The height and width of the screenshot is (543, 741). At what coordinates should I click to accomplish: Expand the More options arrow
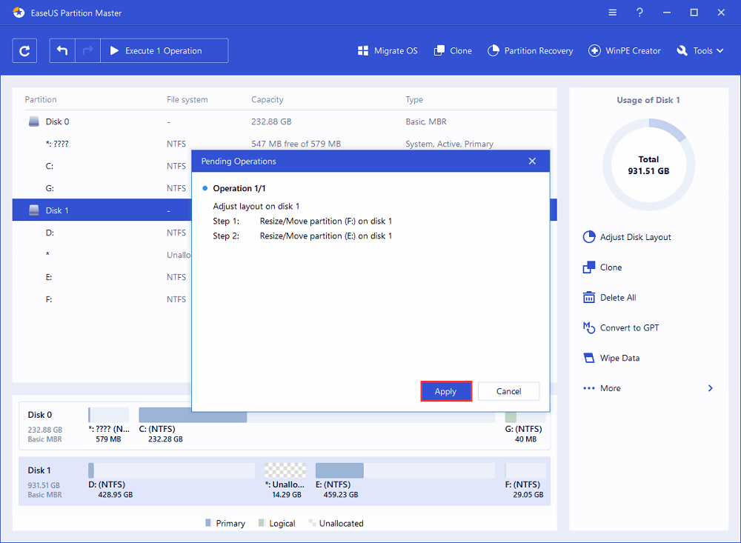click(x=710, y=388)
